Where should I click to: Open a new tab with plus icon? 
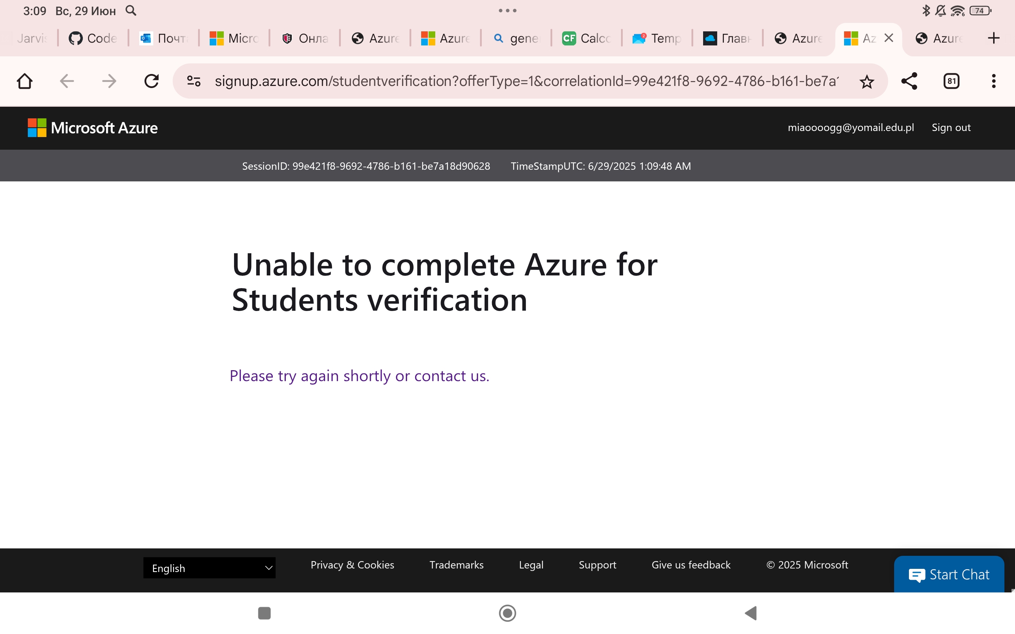tap(993, 38)
